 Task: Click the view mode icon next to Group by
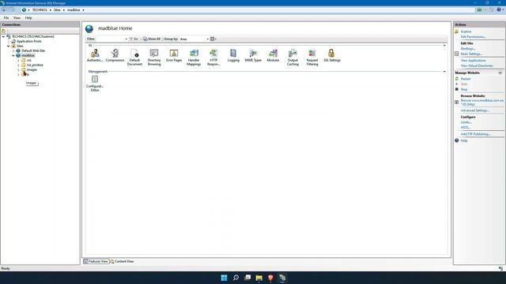click(213, 39)
